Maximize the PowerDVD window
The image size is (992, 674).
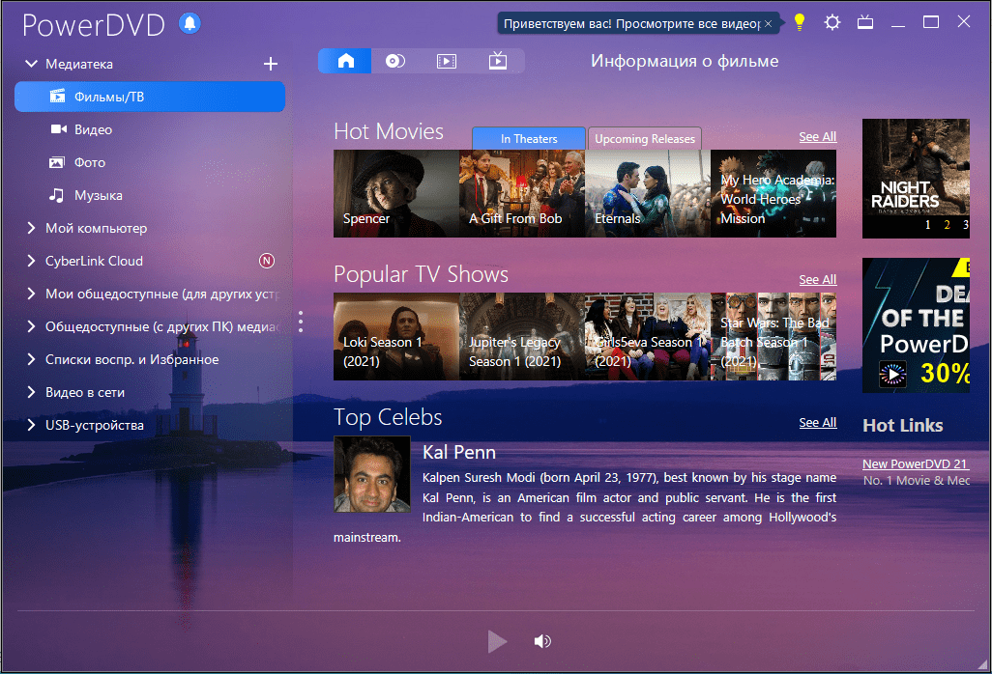tap(931, 22)
